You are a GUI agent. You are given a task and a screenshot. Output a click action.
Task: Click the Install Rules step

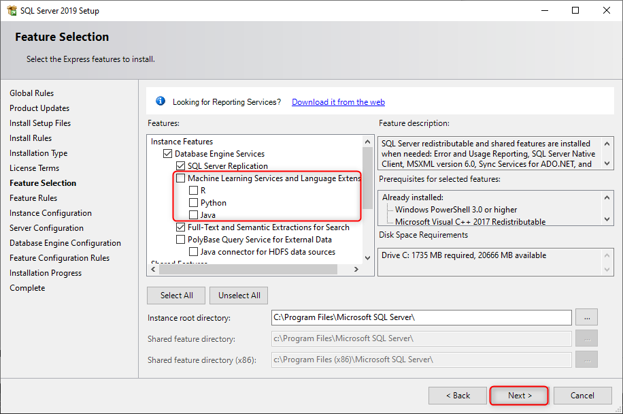point(31,138)
